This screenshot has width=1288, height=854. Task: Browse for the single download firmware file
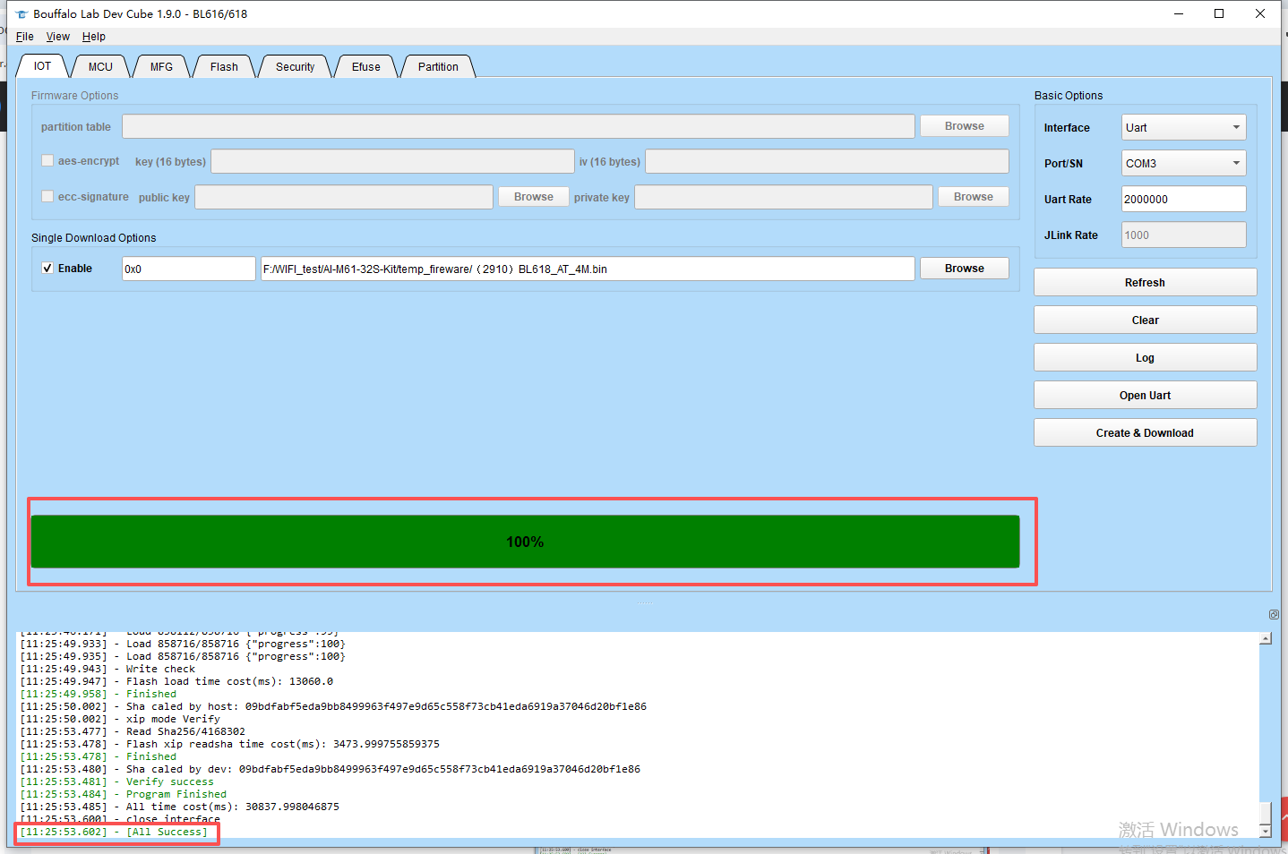pyautogui.click(x=964, y=269)
